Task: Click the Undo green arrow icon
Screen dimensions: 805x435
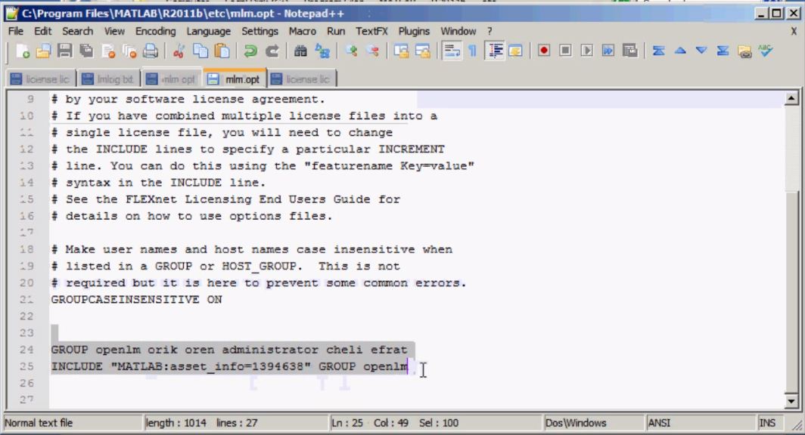Action: tap(249, 54)
